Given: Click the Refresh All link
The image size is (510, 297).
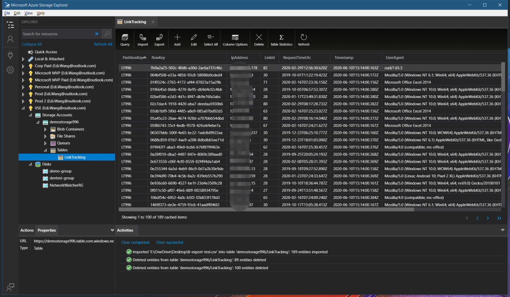Looking at the screenshot, I should (x=103, y=44).
